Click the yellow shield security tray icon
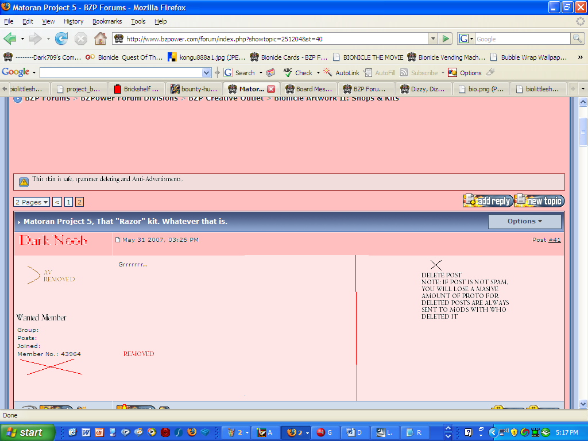 click(x=514, y=432)
